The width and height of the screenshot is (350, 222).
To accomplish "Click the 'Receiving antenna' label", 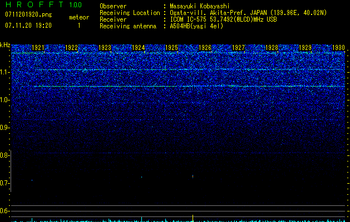I will coord(128,26).
